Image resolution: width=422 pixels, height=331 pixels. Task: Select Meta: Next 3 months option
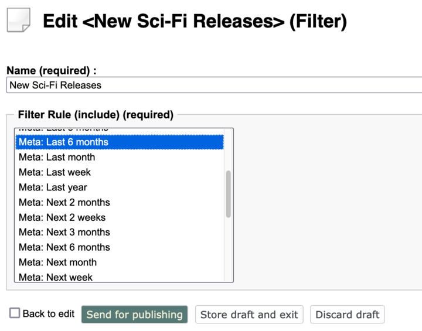(120, 232)
